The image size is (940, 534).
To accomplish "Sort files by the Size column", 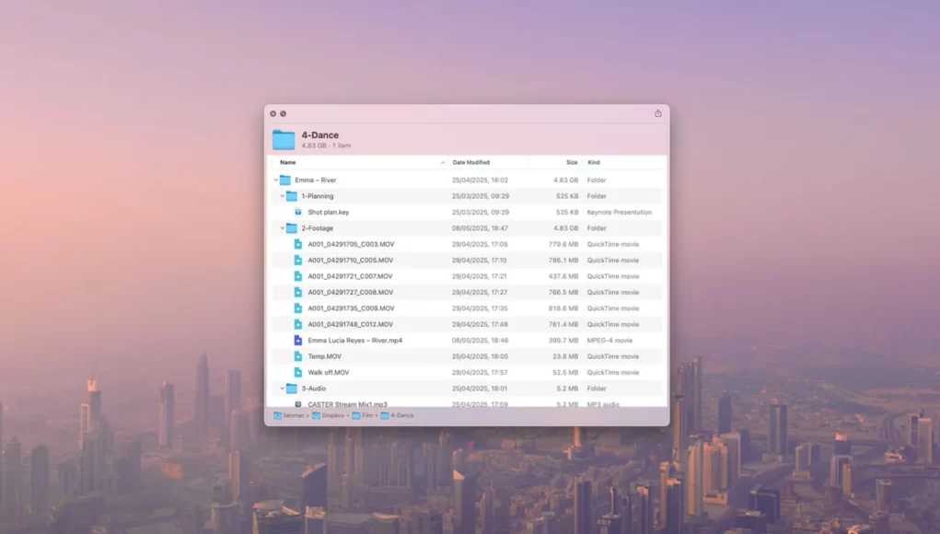I will 572,163.
